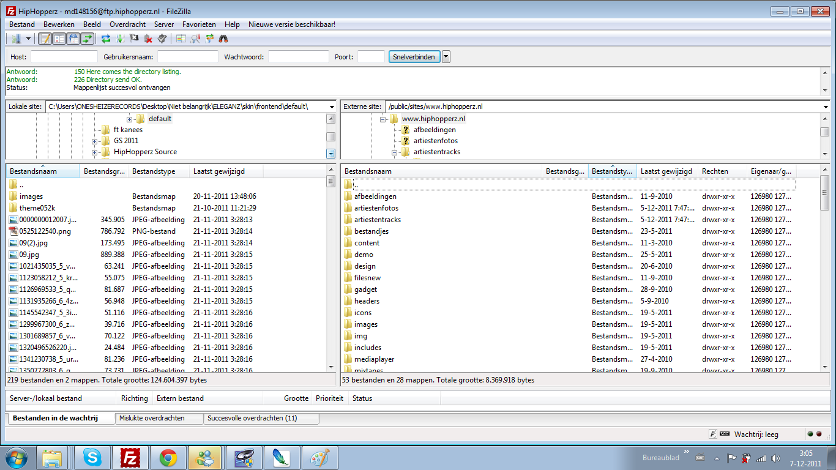Toggle the message log display
The width and height of the screenshot is (836, 470).
pyautogui.click(x=45, y=39)
